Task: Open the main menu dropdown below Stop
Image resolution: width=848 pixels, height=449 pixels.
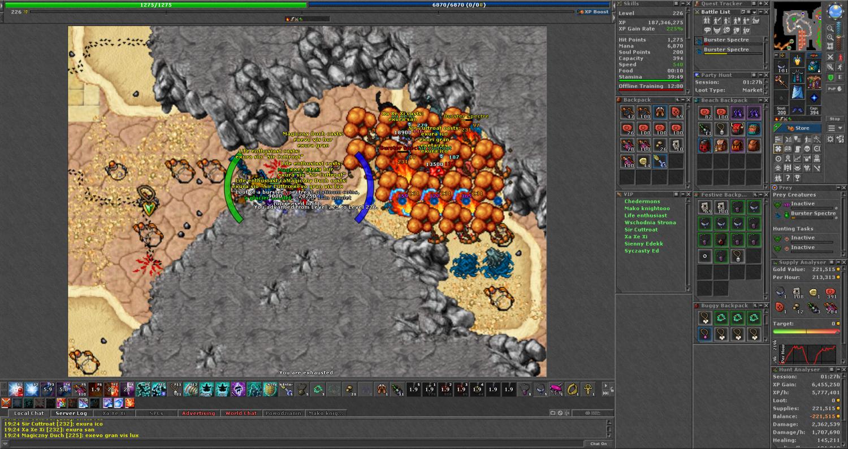Action: point(834,128)
